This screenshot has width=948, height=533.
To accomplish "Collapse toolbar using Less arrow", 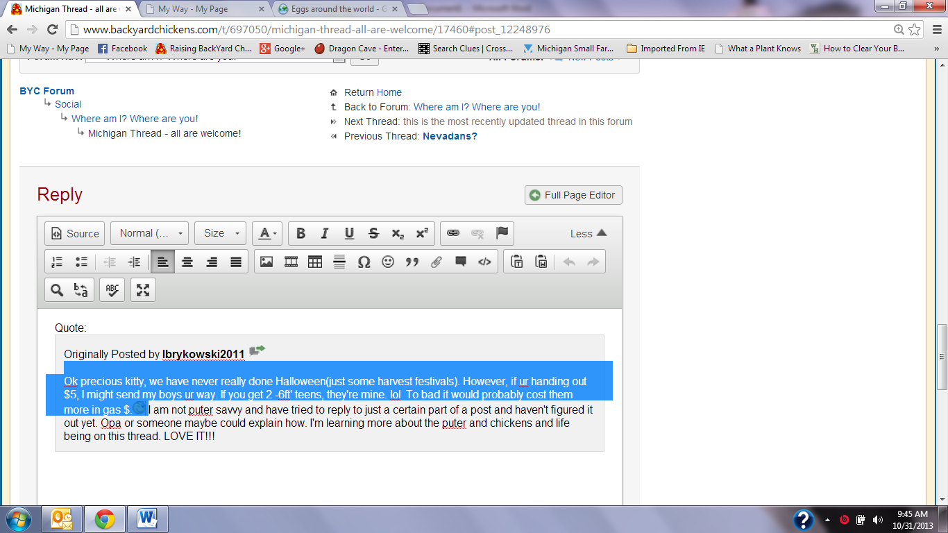I will 589,233.
